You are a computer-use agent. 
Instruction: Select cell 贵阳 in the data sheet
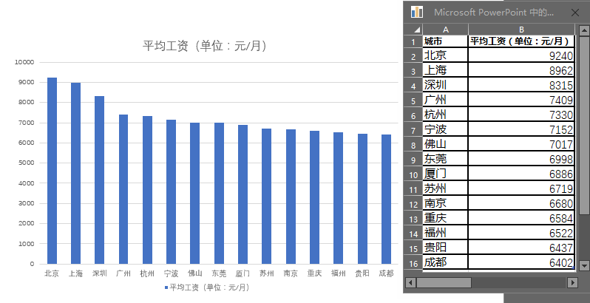[x=446, y=248]
